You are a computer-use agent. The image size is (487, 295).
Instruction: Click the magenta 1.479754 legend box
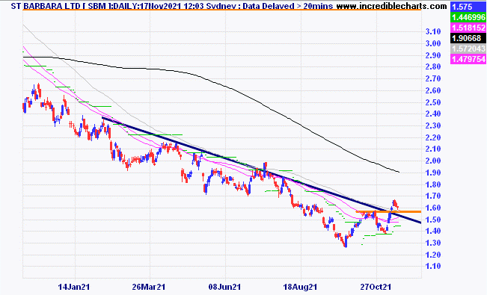click(468, 59)
